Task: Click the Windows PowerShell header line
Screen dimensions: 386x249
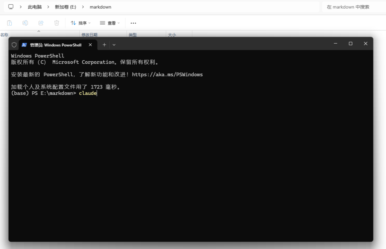Action: tap(38, 56)
